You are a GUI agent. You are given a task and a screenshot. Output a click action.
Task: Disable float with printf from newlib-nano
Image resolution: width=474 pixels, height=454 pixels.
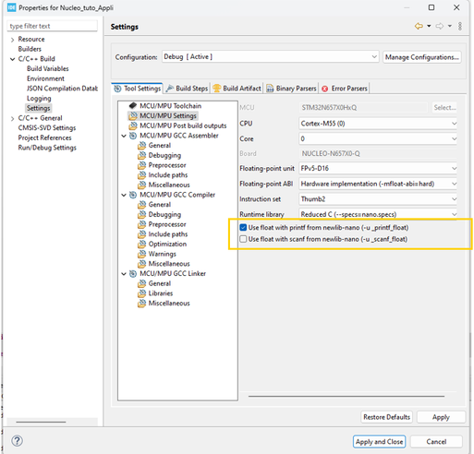(243, 227)
